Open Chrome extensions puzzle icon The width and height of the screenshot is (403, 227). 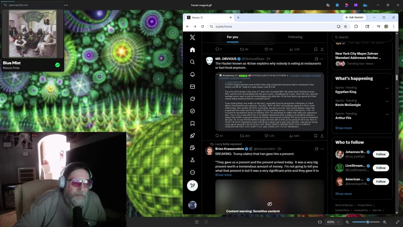coord(356,26)
